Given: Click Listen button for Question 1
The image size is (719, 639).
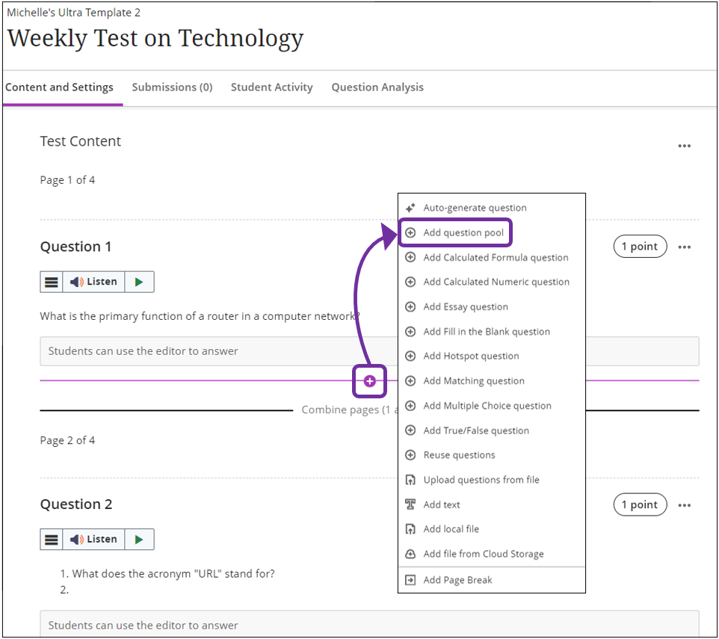Looking at the screenshot, I should [x=94, y=282].
